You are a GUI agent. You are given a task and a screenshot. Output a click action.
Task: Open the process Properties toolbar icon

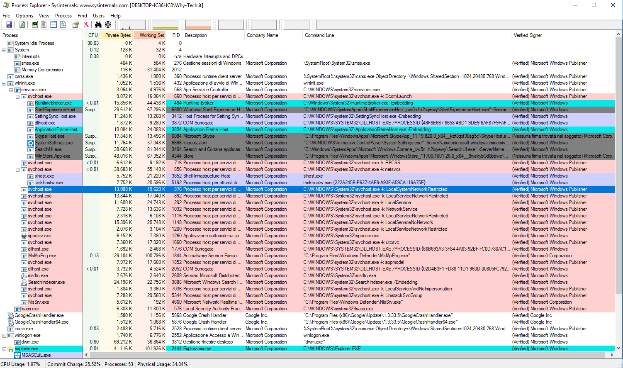point(75,24)
